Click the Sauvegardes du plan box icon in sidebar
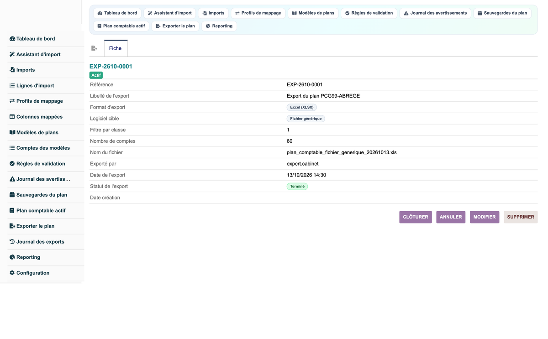This screenshot has width=548, height=339. pyautogui.click(x=12, y=195)
